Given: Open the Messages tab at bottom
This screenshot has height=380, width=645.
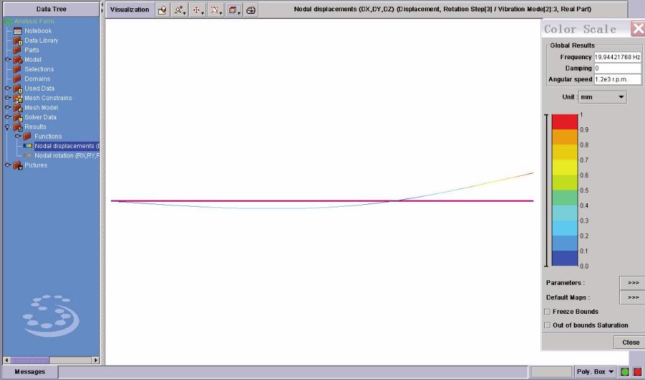Looking at the screenshot, I should tap(30, 372).
